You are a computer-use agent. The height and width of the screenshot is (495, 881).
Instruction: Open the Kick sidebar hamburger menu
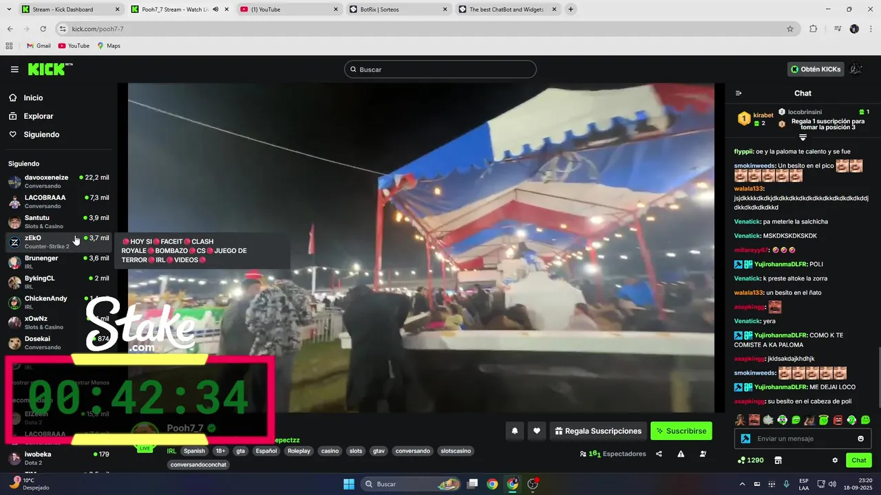(x=14, y=69)
